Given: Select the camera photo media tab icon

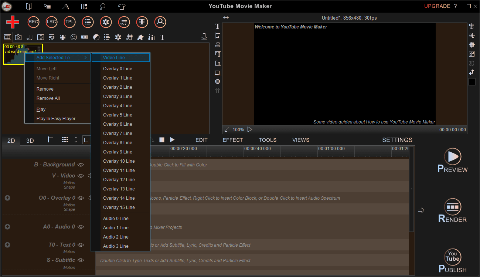Looking at the screenshot, I should coord(18,37).
